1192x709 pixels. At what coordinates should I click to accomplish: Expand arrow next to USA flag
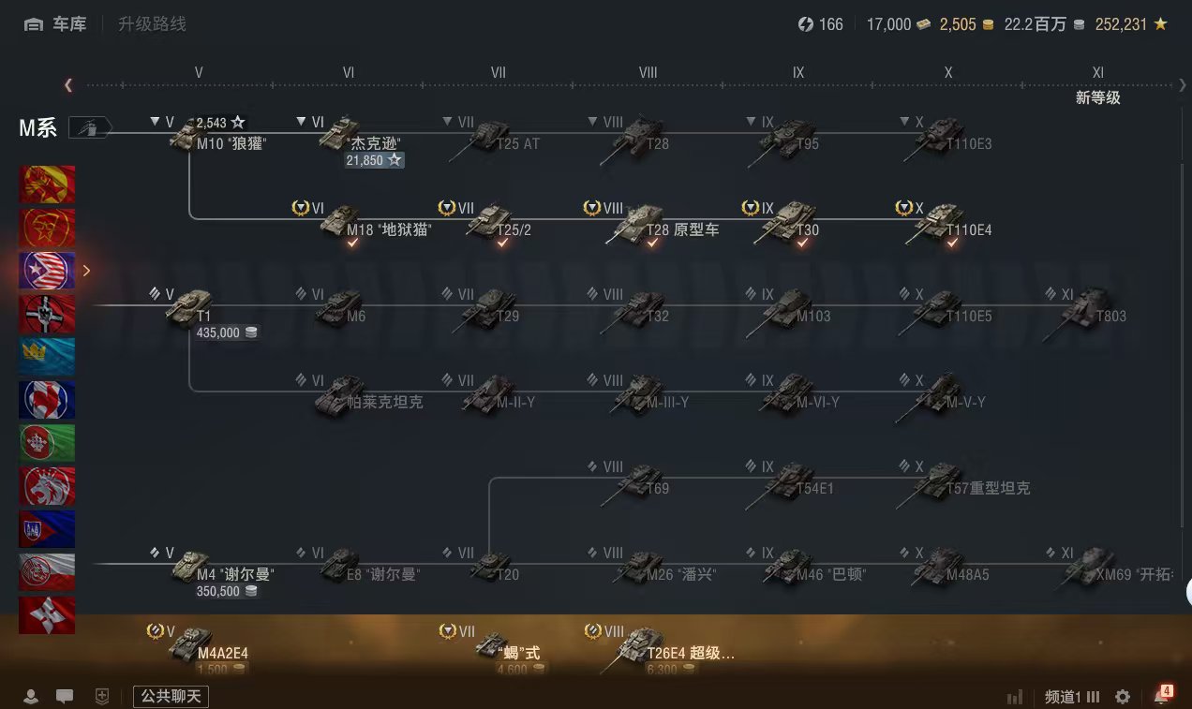87,271
